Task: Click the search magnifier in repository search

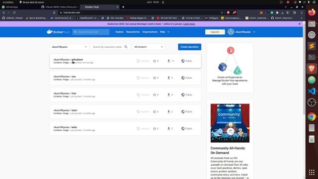Action: 126,47
